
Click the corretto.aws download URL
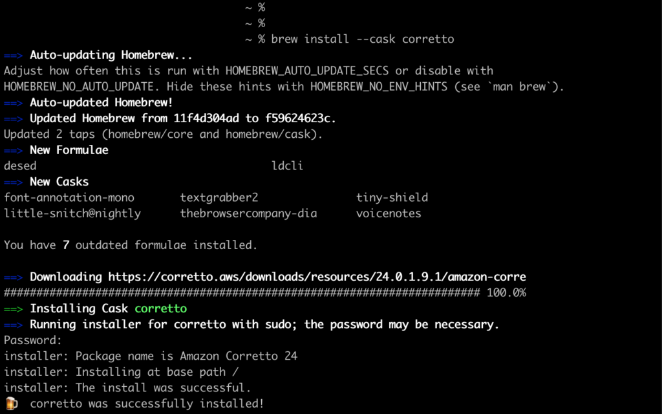point(317,277)
